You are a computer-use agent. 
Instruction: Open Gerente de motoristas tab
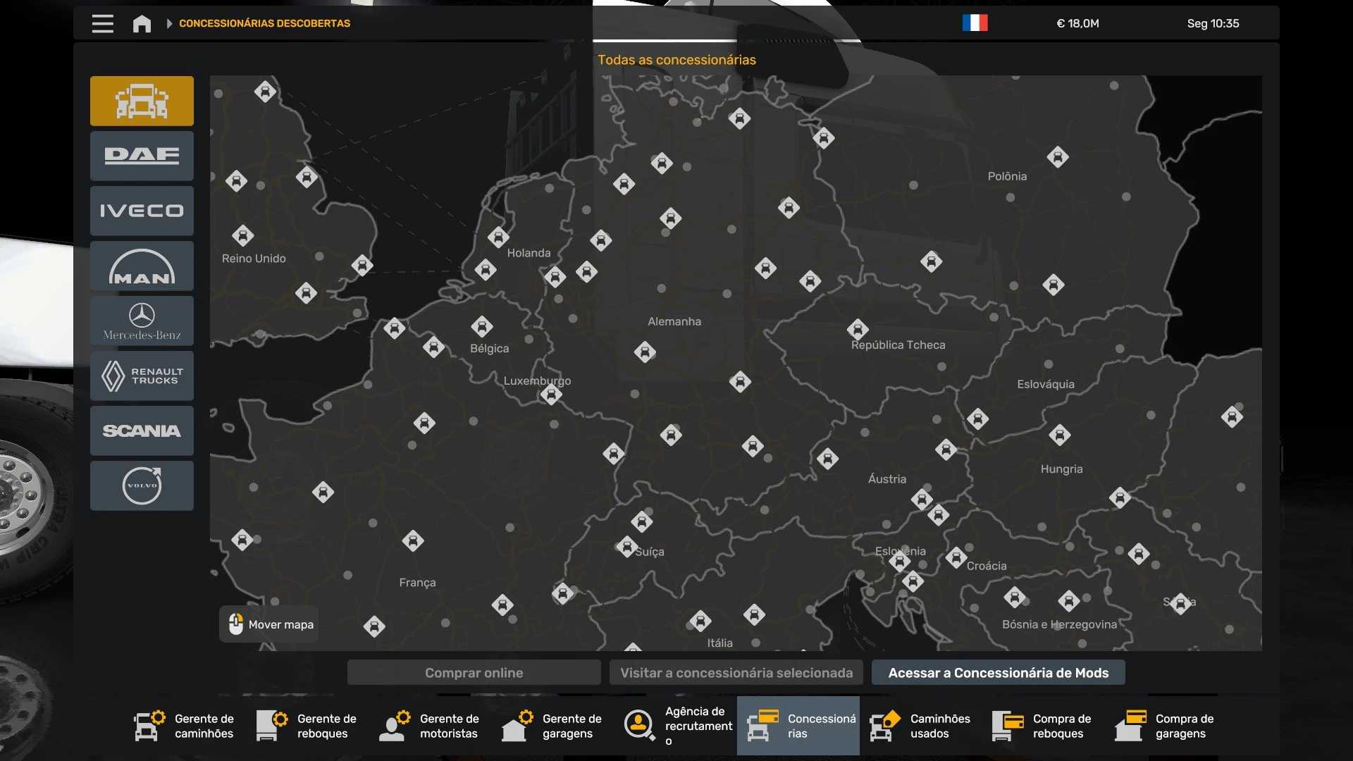(x=430, y=726)
